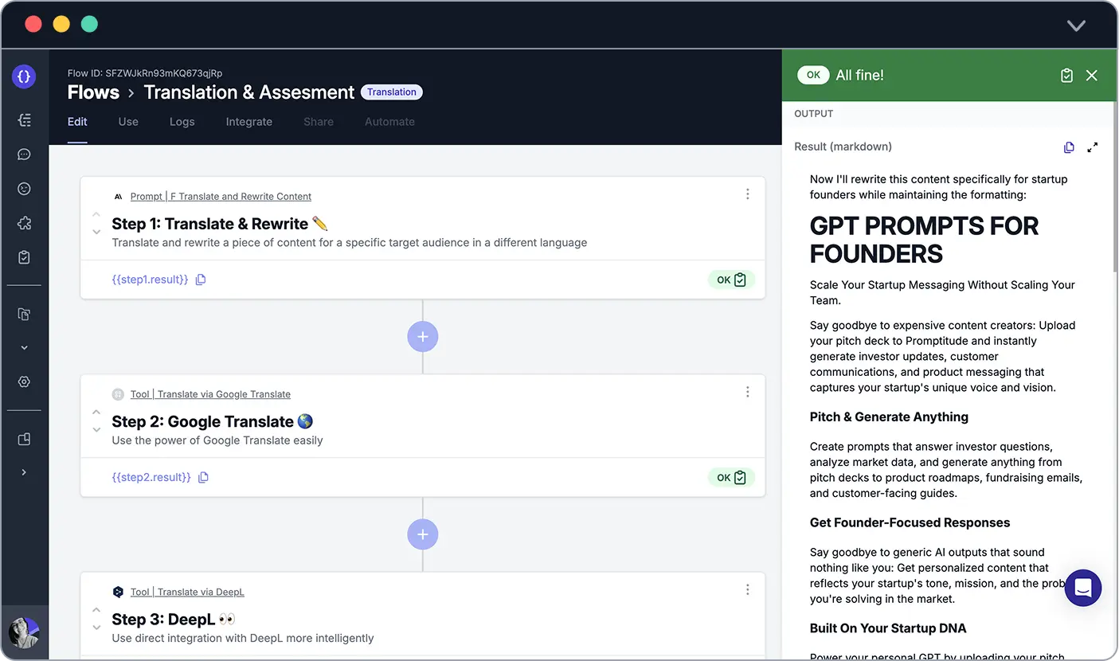The image size is (1119, 661).
Task: Copy the {{step1.result}} variable icon
Action: point(201,280)
